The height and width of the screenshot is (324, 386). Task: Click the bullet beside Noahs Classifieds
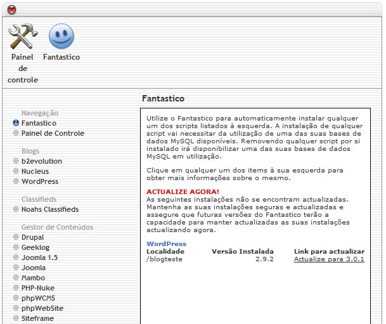point(16,209)
